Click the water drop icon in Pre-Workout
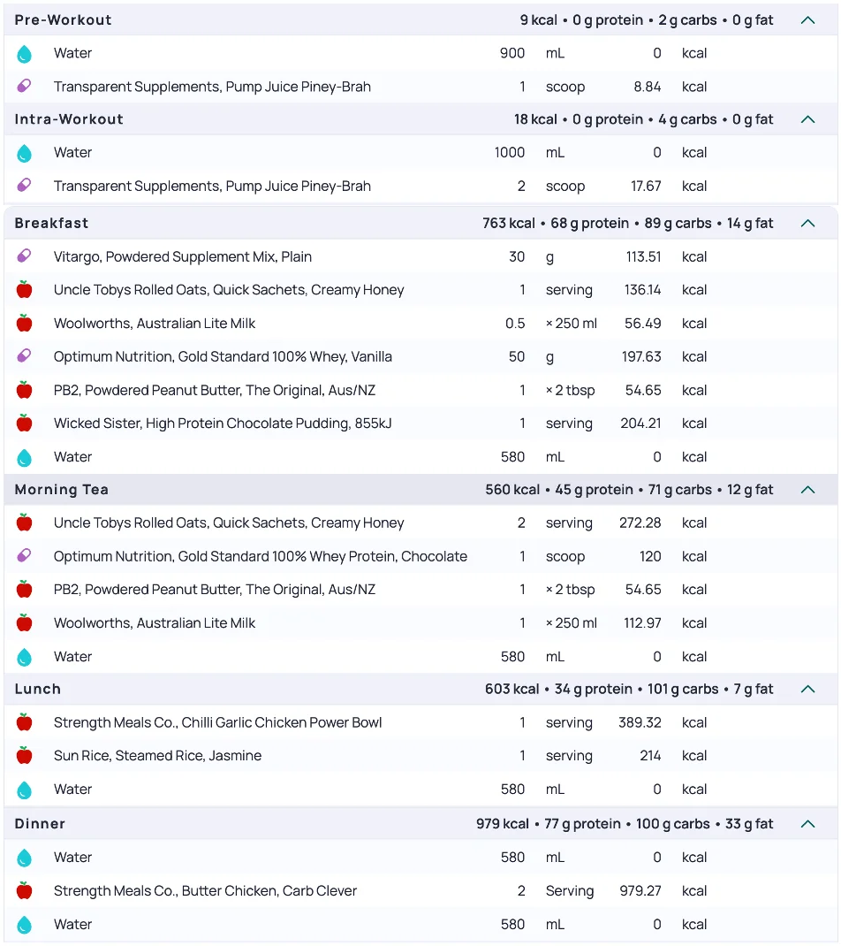 (x=25, y=54)
